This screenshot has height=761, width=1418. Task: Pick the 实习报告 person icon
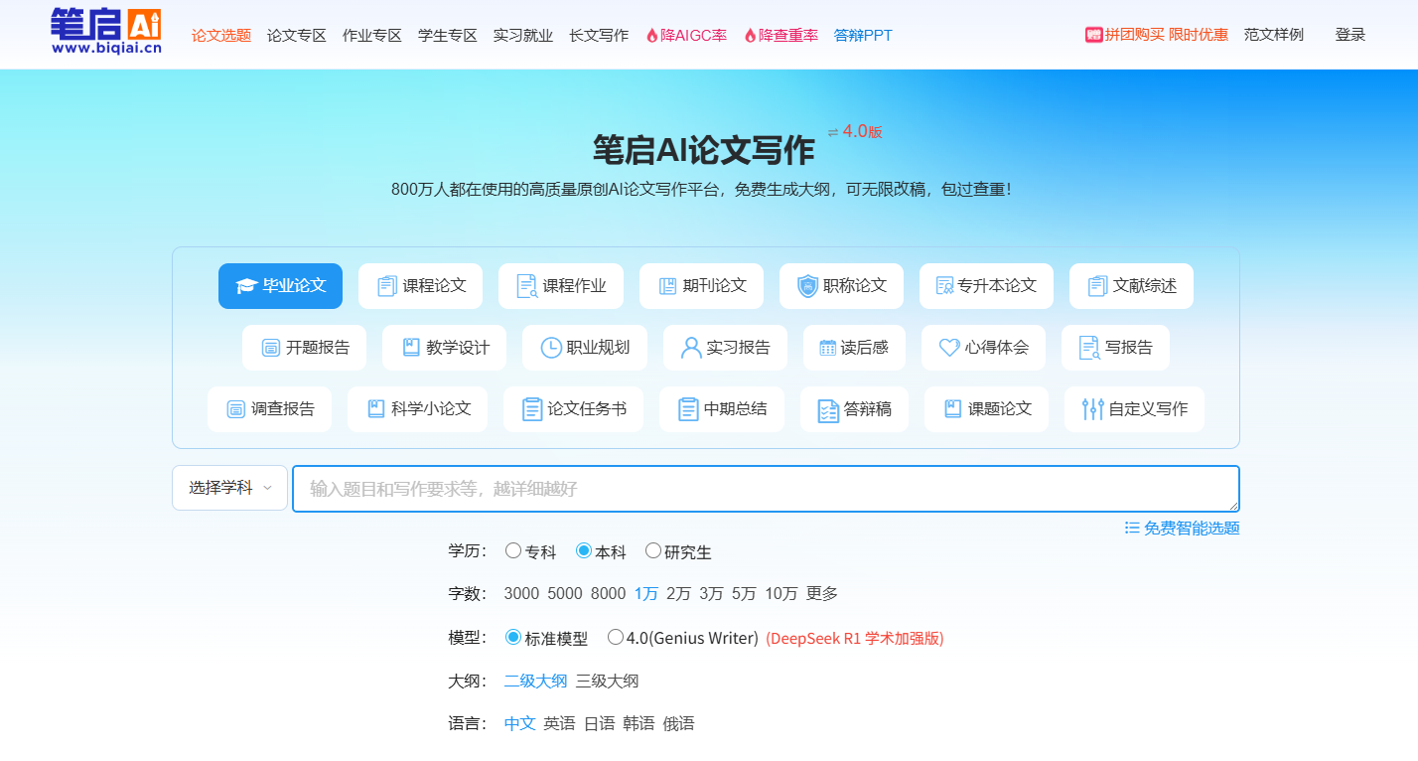691,348
